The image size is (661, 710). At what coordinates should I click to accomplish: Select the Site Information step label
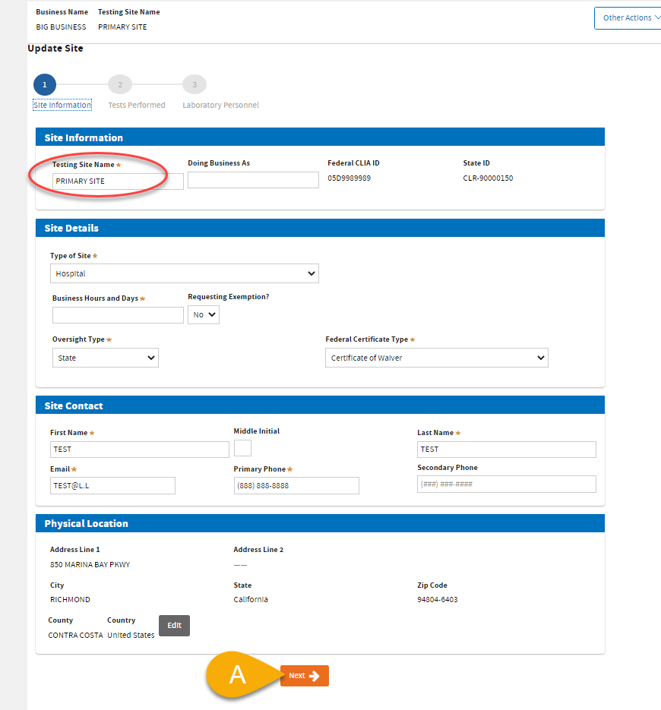pos(62,105)
